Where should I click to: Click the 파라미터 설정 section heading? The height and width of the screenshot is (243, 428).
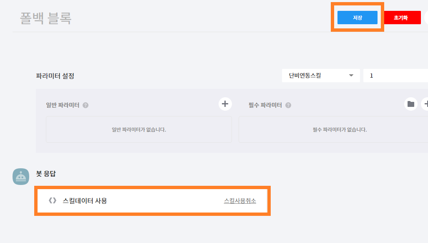pyautogui.click(x=55, y=76)
